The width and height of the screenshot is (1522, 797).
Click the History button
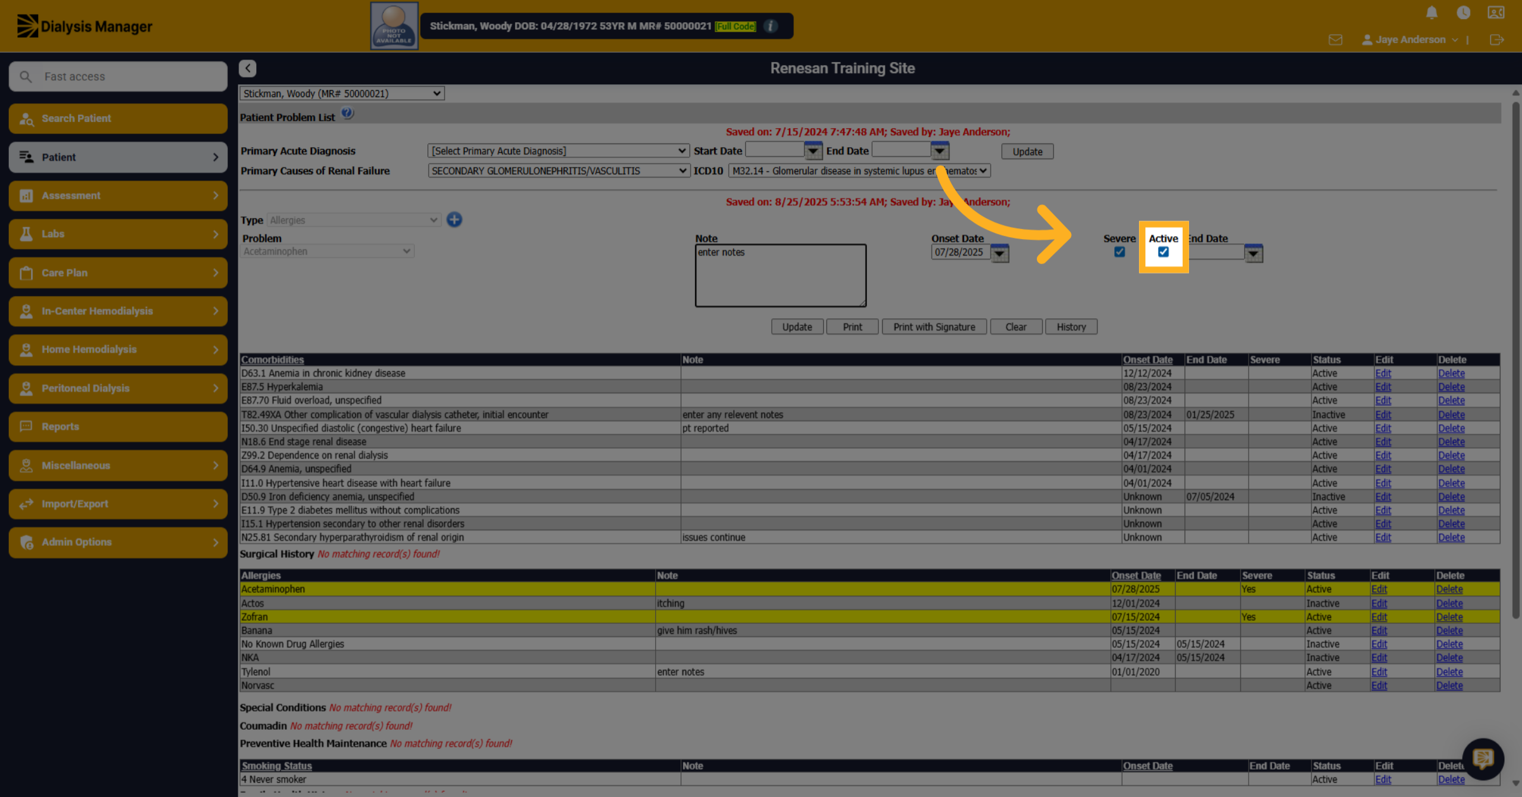(x=1071, y=327)
